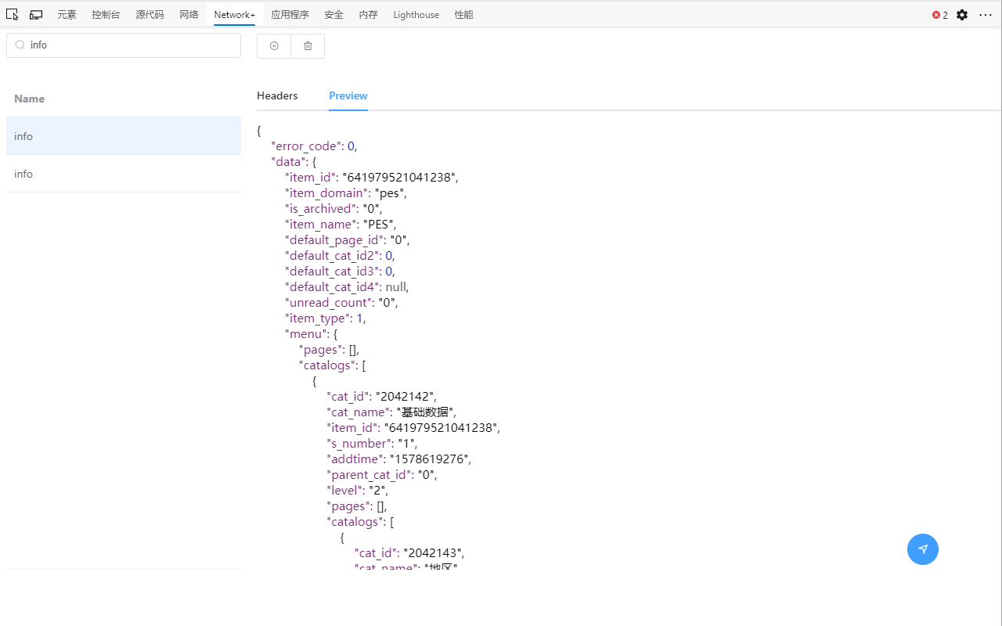The image size is (1002, 626).
Task: Open the Network+ panel tab
Action: [235, 15]
